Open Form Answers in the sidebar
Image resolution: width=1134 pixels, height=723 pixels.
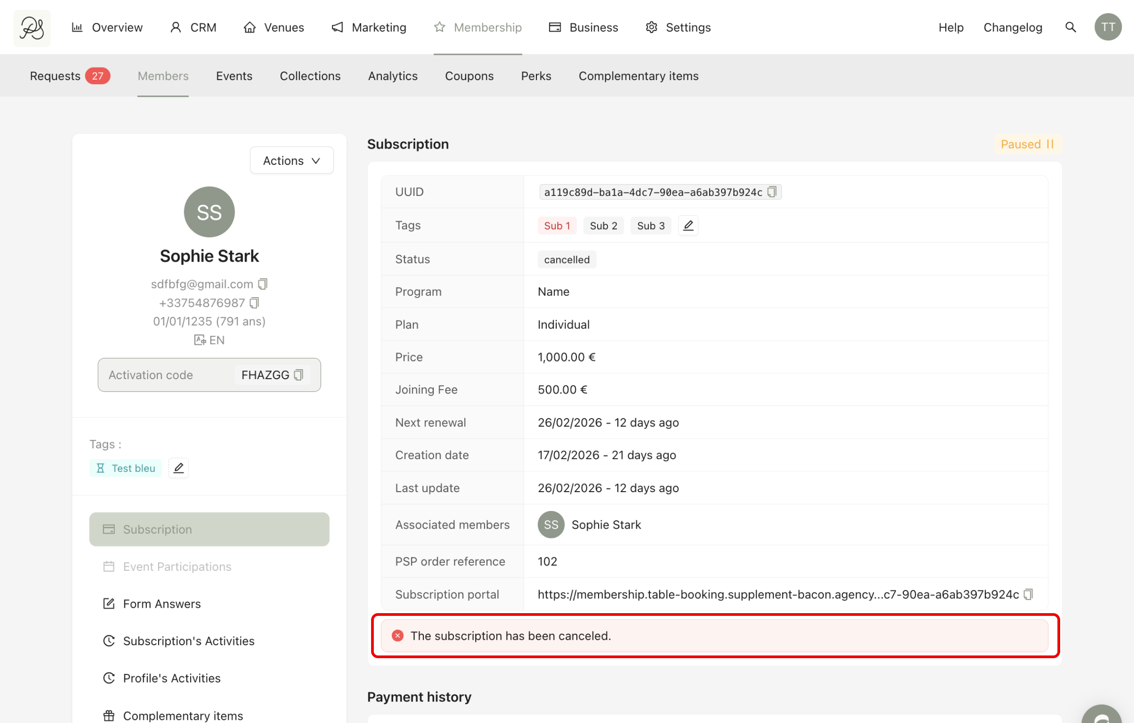tap(162, 603)
